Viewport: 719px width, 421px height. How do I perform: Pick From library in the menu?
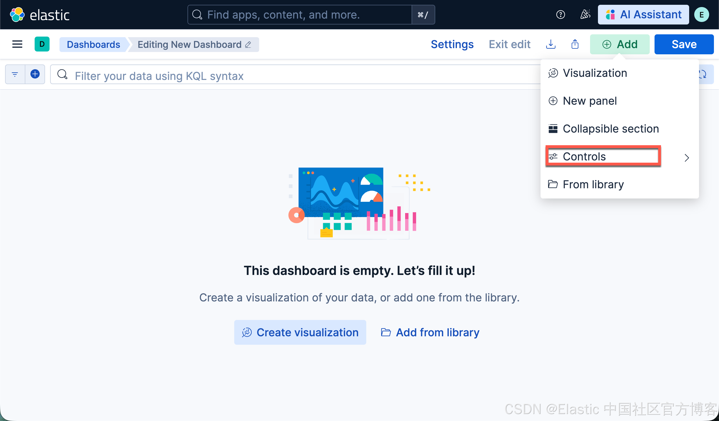pyautogui.click(x=593, y=185)
